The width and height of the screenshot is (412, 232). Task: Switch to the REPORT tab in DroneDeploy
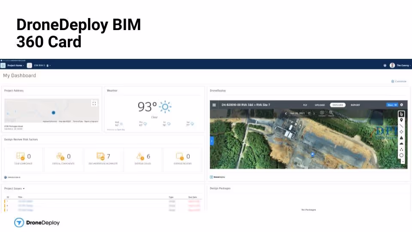[355, 105]
